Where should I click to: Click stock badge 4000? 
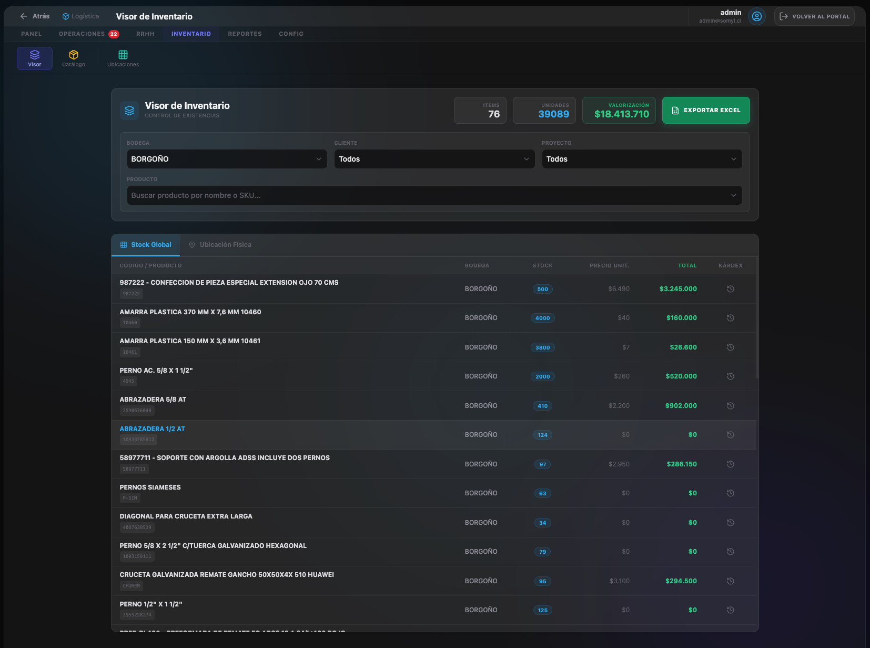tap(543, 318)
